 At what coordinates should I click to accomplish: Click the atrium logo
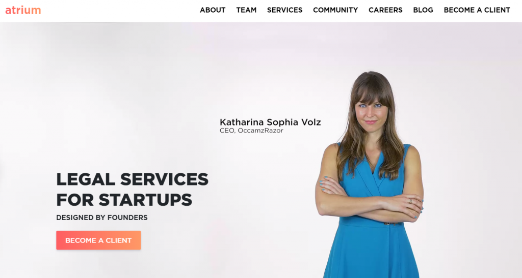click(x=23, y=10)
